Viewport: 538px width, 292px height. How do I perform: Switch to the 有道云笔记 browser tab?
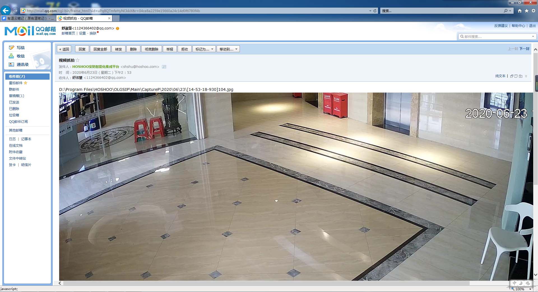click(x=28, y=18)
